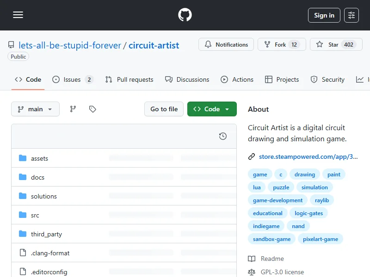Image resolution: width=370 pixels, height=277 pixels.
Task: Click the Sign in button
Action: 324,15
